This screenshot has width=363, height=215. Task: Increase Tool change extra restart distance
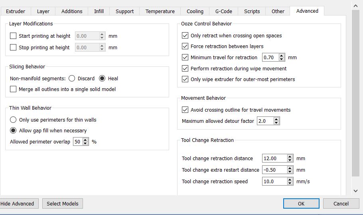point(290,168)
